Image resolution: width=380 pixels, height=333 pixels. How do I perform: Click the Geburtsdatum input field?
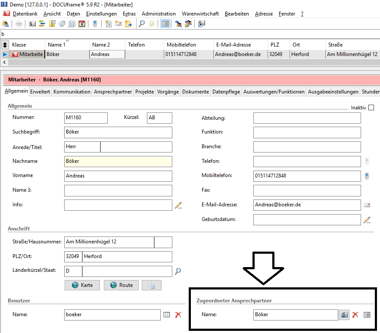click(x=307, y=220)
